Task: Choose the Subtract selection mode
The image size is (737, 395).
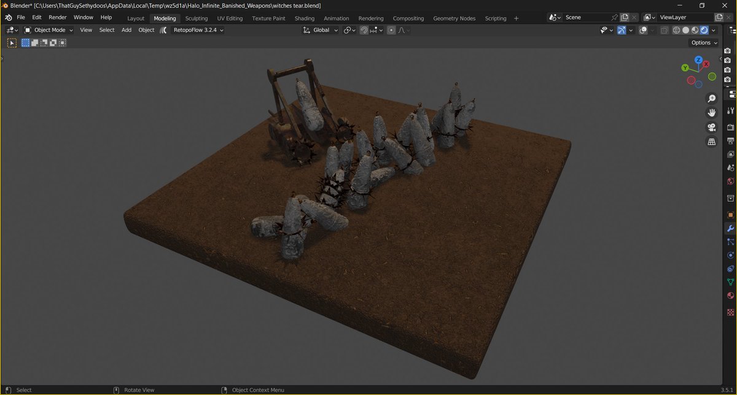Action: tap(44, 43)
